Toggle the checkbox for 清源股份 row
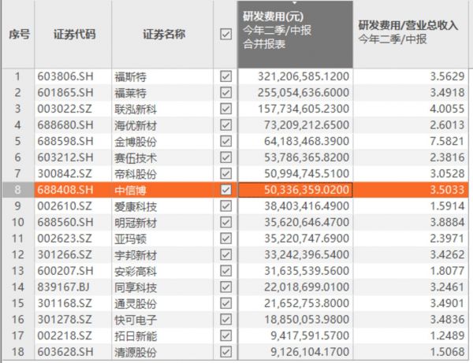The width and height of the screenshot is (473, 363). pyautogui.click(x=226, y=352)
